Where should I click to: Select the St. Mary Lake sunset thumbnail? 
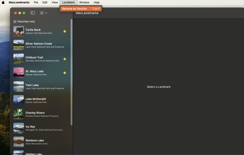(x=19, y=73)
